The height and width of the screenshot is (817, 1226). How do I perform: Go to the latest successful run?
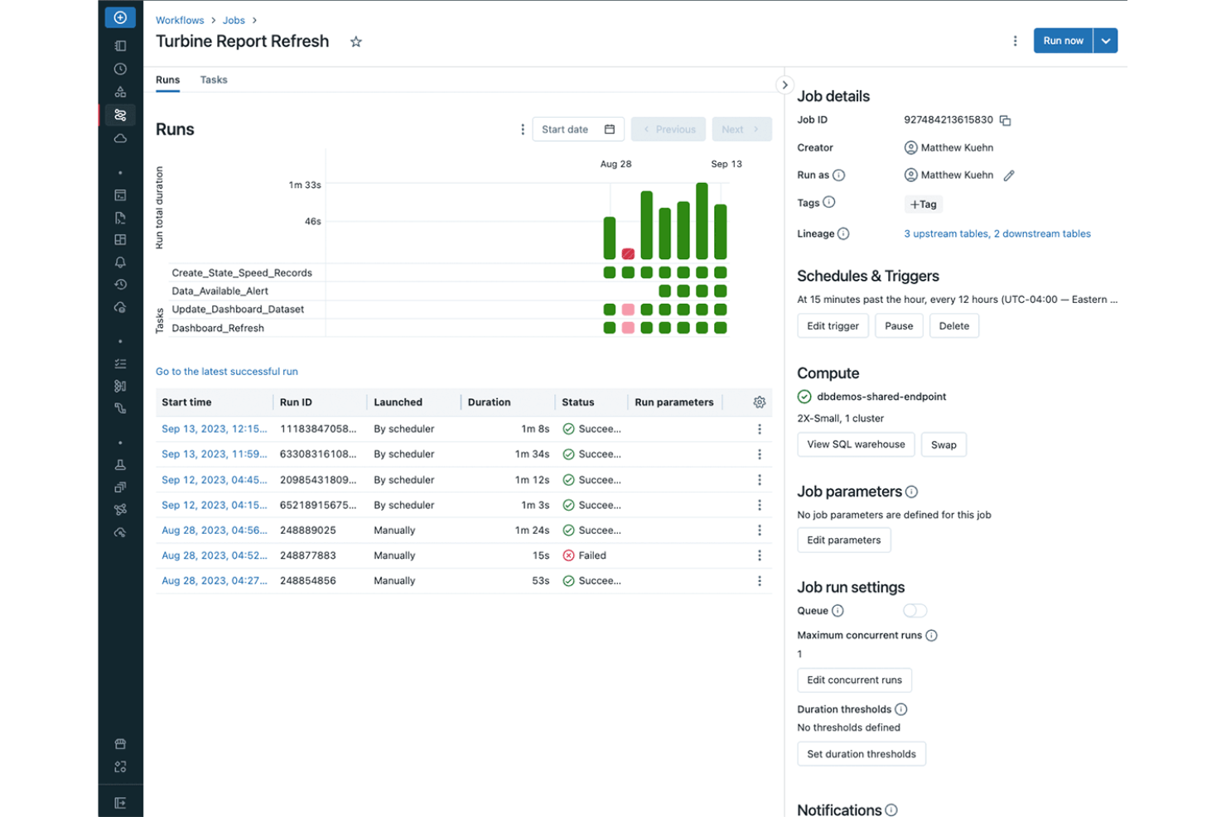tap(226, 371)
